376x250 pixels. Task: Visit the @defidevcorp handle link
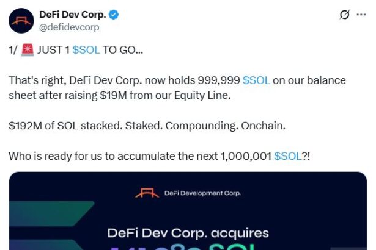pos(69,27)
